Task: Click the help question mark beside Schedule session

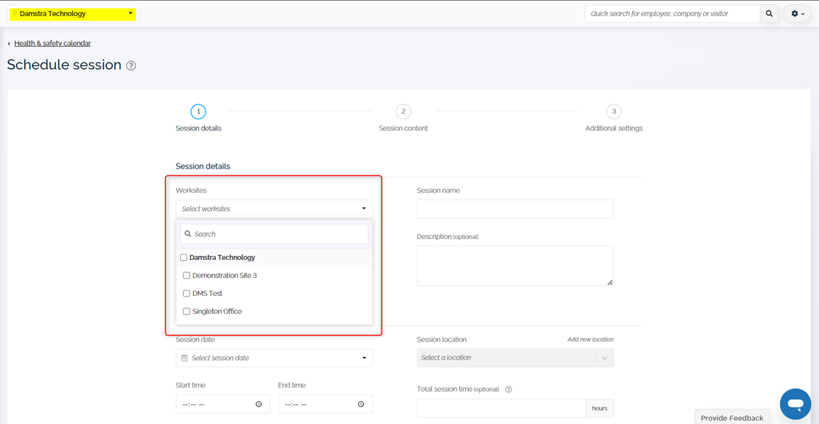Action: pyautogui.click(x=131, y=66)
